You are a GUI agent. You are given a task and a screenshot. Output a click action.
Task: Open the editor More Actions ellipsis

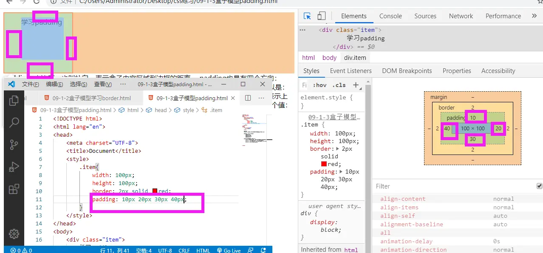[262, 98]
